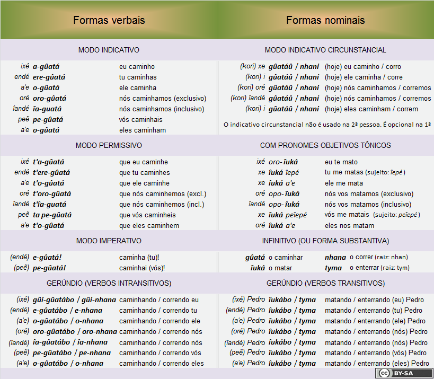Click the "MODO PERMISSIVO" section title
Screen dimensions: 434x379
click(109, 145)
